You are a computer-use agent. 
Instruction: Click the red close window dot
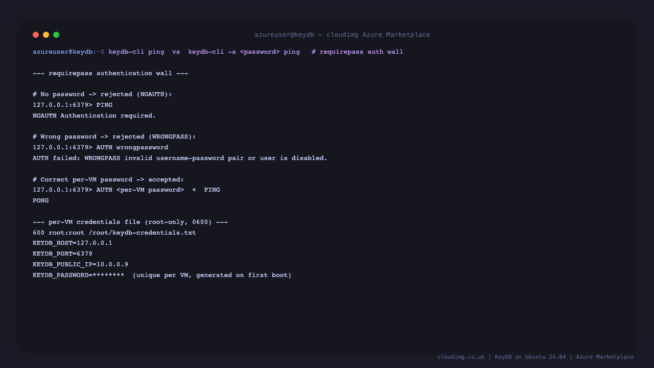(x=36, y=35)
